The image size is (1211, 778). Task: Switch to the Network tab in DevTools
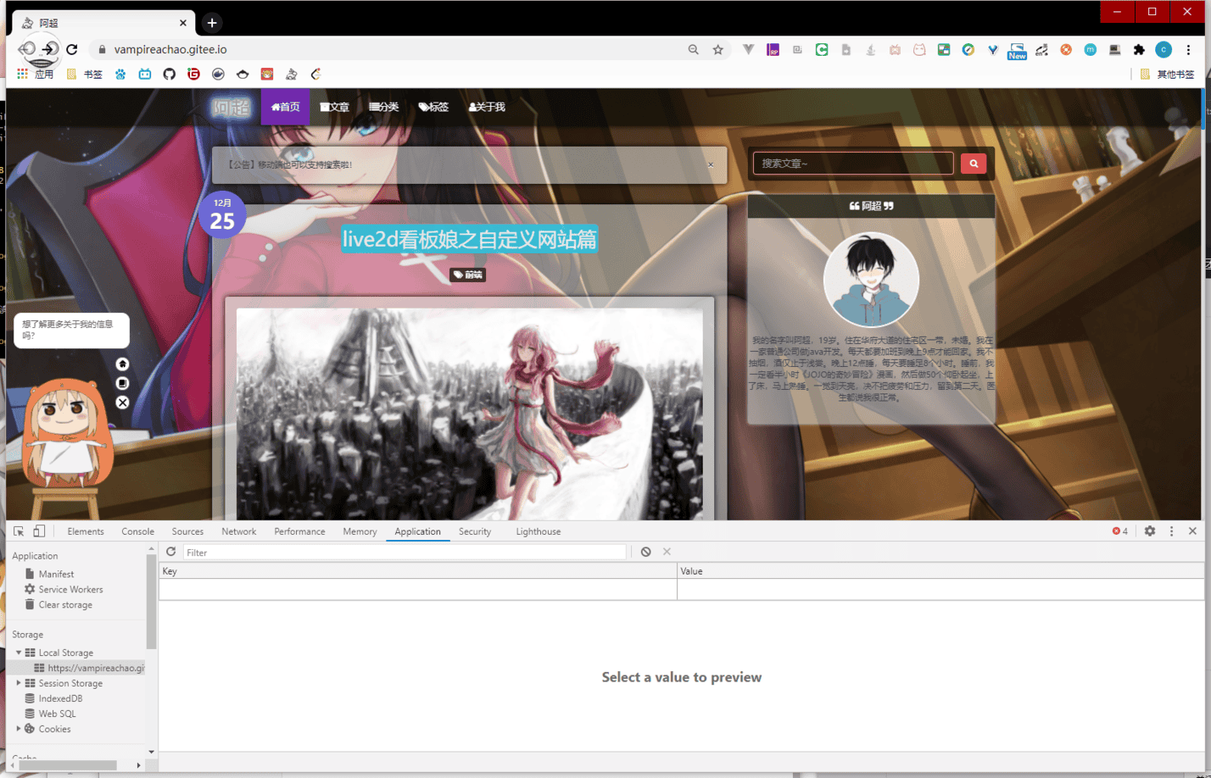238,531
